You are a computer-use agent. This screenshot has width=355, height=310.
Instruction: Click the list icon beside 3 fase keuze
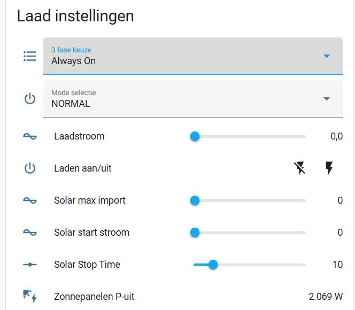(x=29, y=56)
